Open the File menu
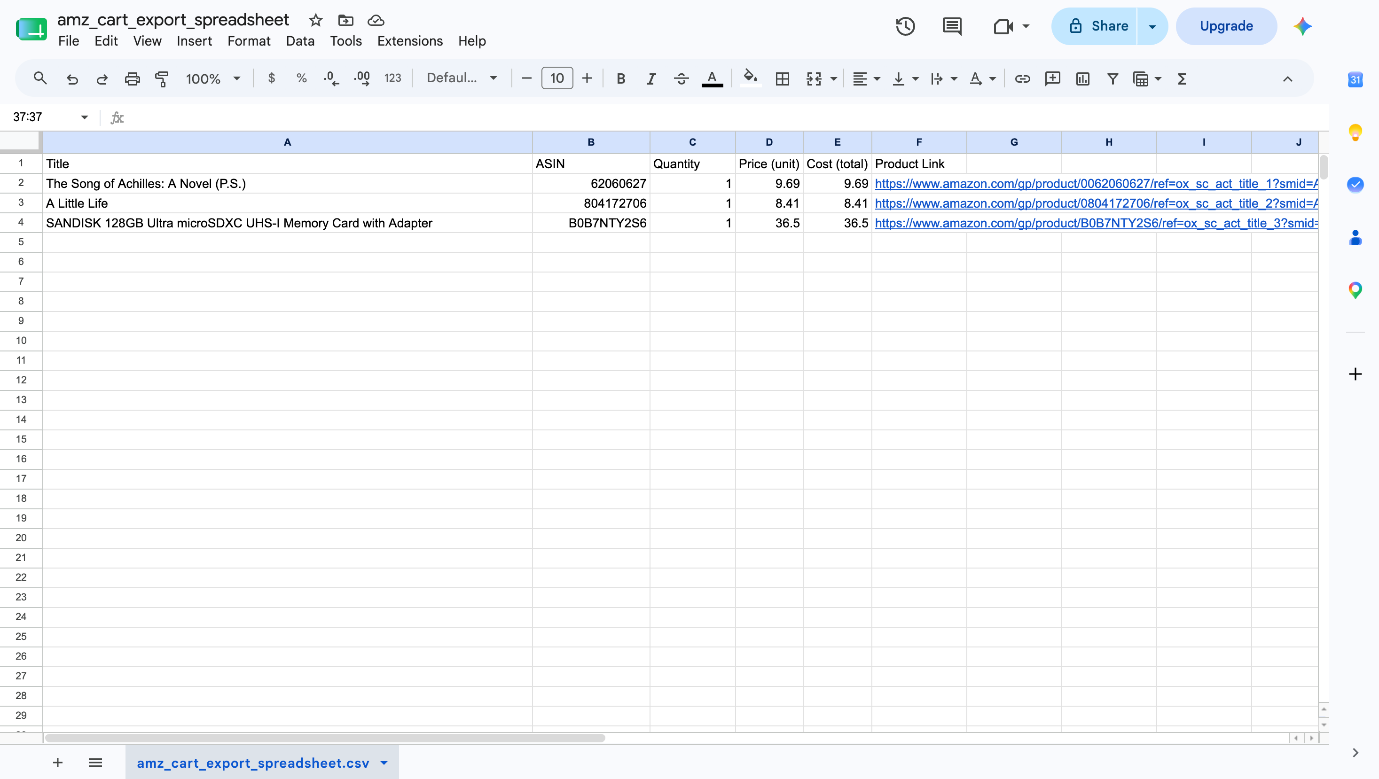 [x=69, y=41]
